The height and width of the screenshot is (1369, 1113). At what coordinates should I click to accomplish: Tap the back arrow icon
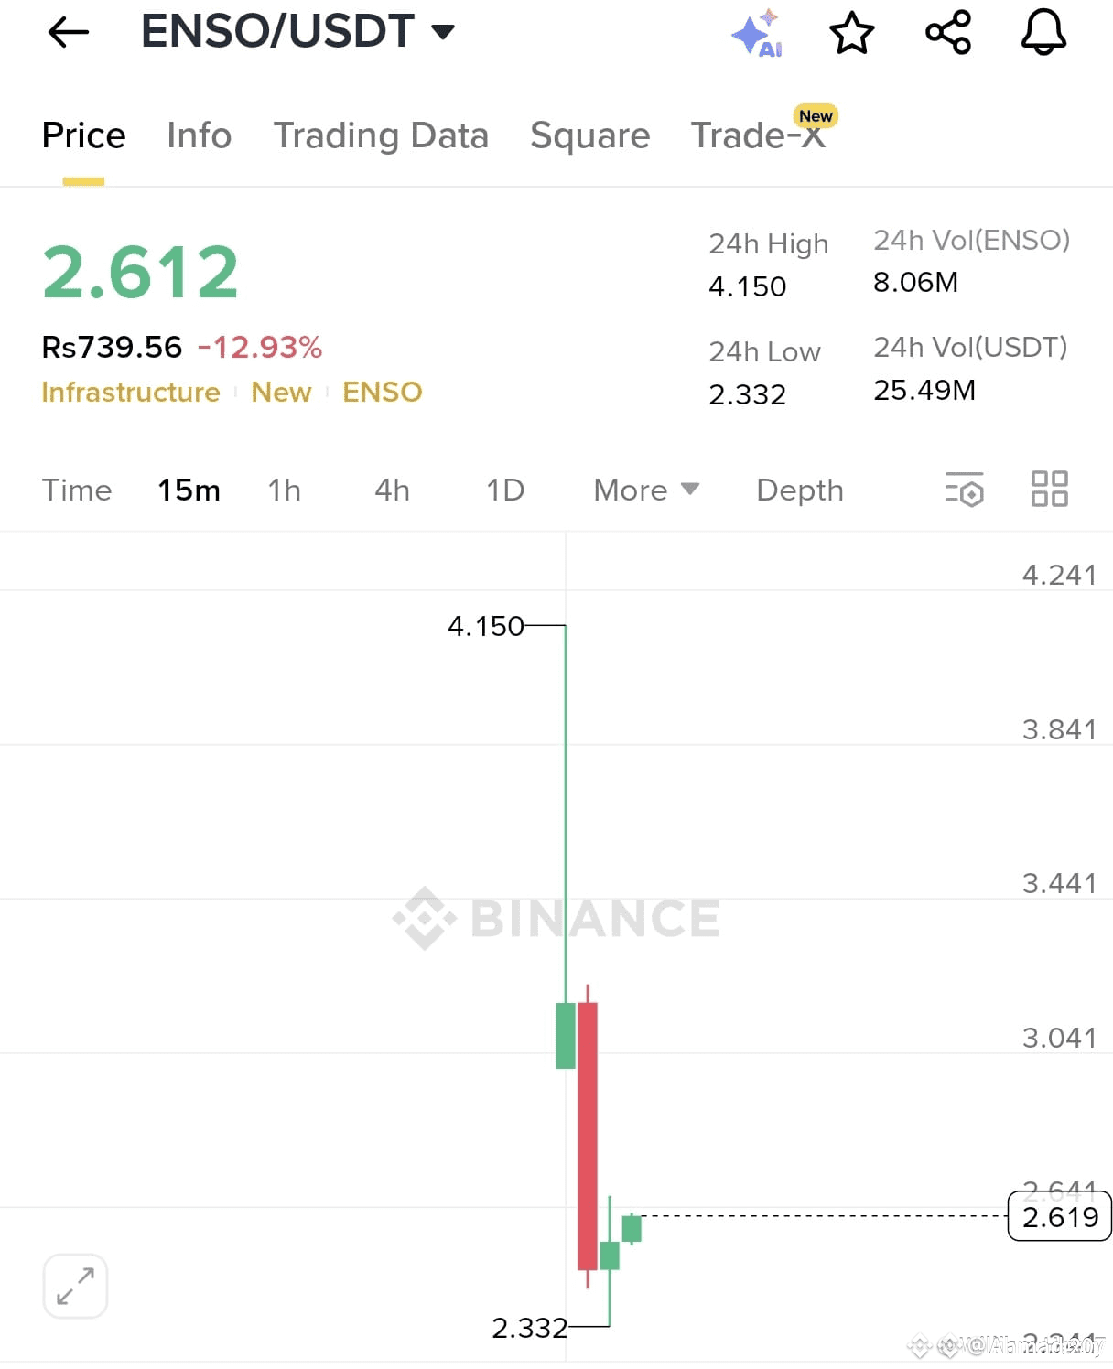69,33
